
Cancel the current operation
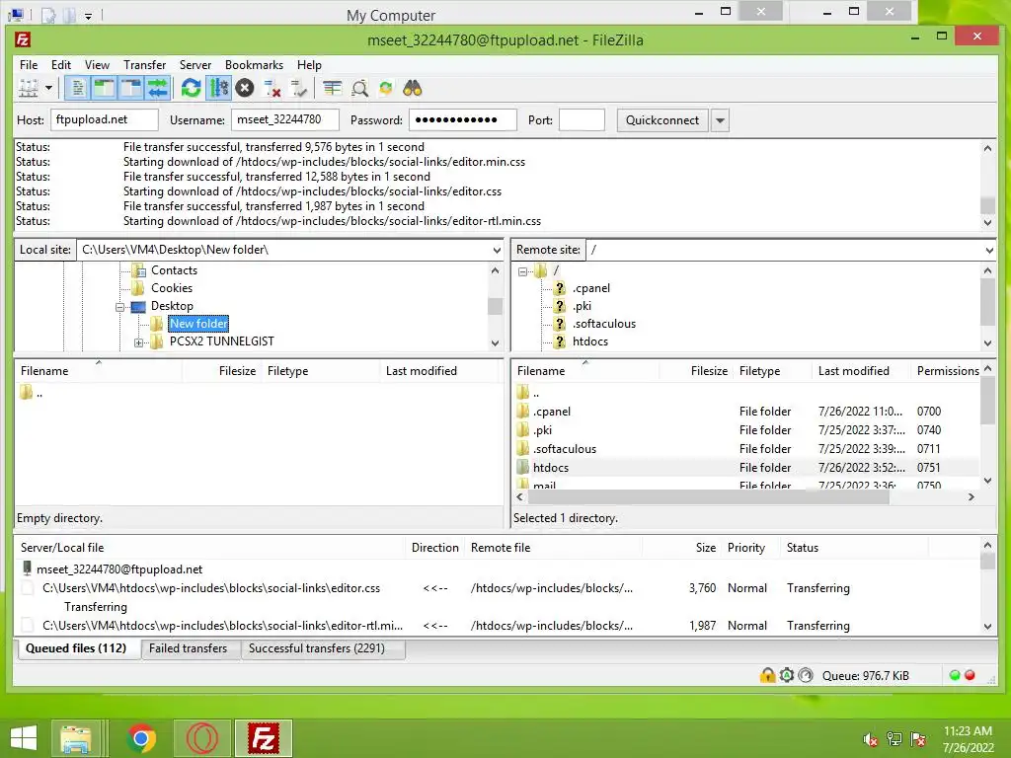coord(245,88)
